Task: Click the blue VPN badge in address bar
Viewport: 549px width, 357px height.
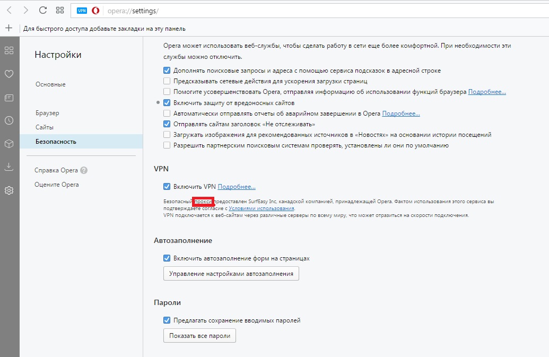Action: (82, 11)
